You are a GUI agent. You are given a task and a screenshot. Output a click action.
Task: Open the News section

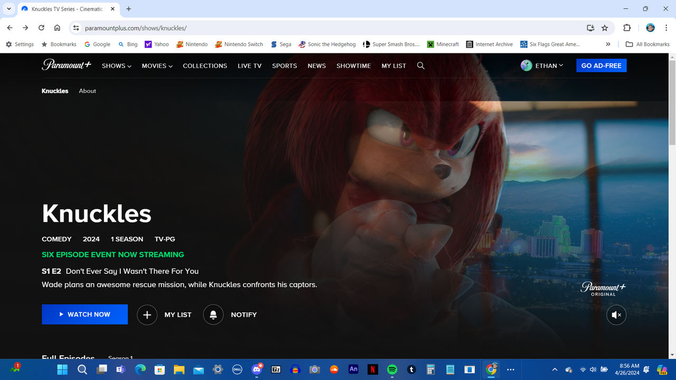pyautogui.click(x=317, y=66)
